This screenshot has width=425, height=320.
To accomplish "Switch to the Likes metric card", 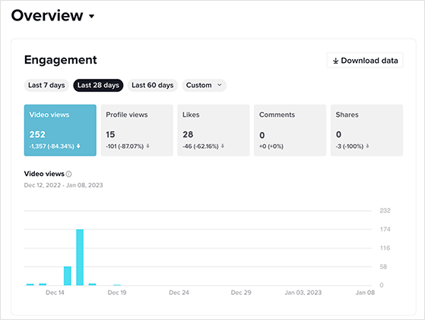I will pyautogui.click(x=214, y=130).
